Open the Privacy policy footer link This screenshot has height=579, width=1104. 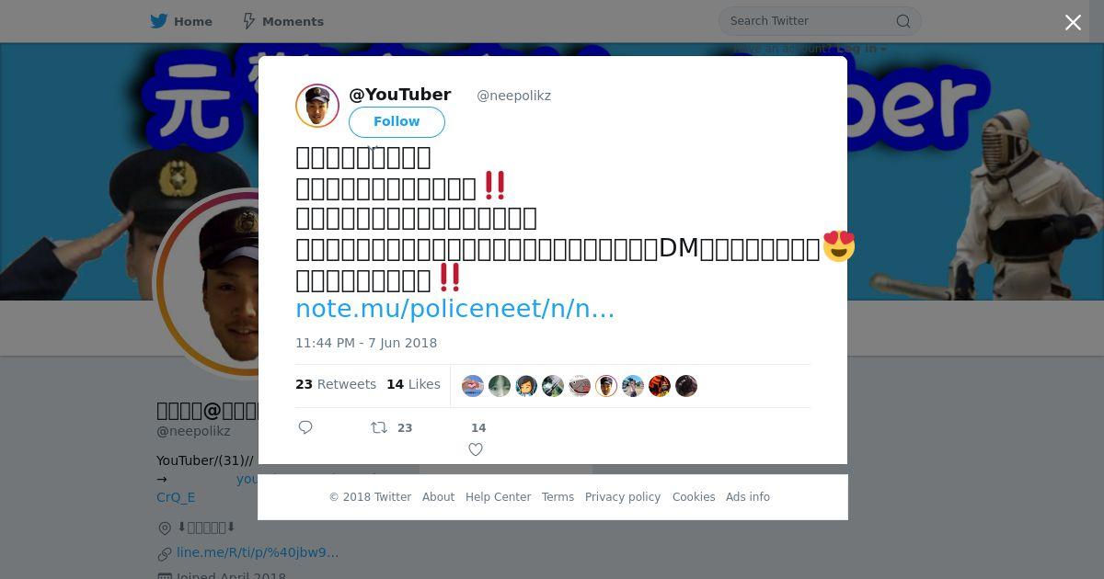623,497
